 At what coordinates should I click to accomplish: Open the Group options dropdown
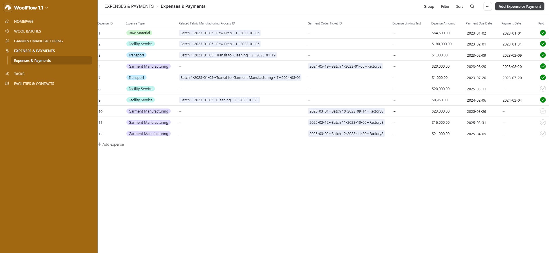click(x=429, y=6)
